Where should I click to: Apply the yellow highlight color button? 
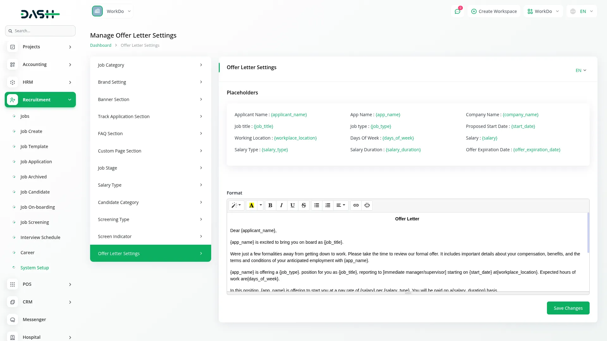point(252,205)
